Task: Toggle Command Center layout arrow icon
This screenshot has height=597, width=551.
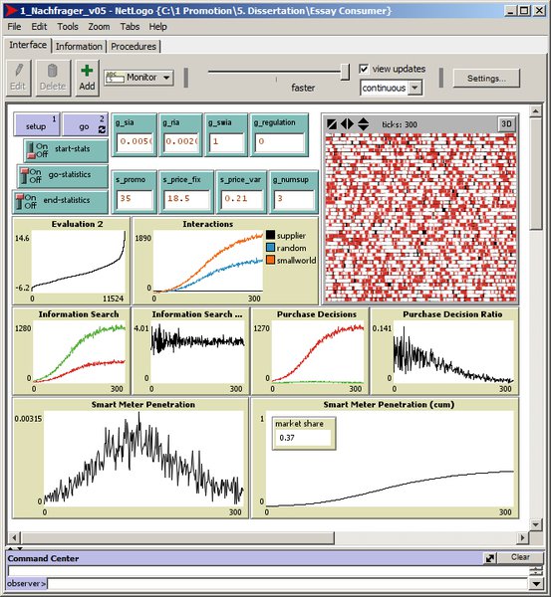Action: point(490,558)
